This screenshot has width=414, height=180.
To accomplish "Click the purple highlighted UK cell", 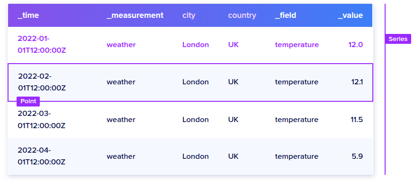I will (233, 45).
